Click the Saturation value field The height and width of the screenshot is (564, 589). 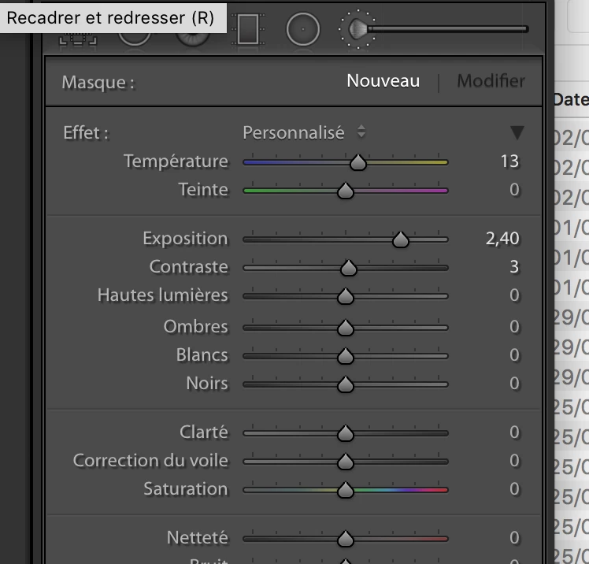click(515, 489)
